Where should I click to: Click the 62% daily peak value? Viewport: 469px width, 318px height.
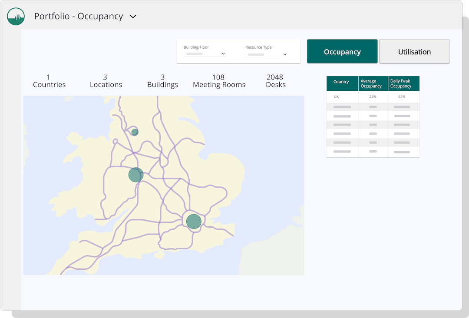pos(402,97)
